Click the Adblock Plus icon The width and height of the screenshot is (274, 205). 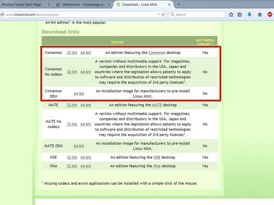pos(270,14)
